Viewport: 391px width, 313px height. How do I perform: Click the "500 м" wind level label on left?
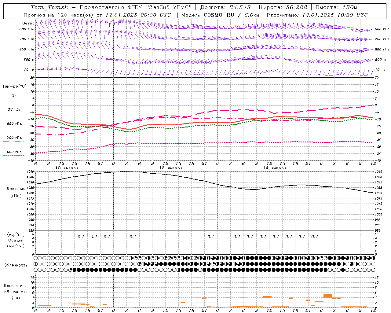29,60
